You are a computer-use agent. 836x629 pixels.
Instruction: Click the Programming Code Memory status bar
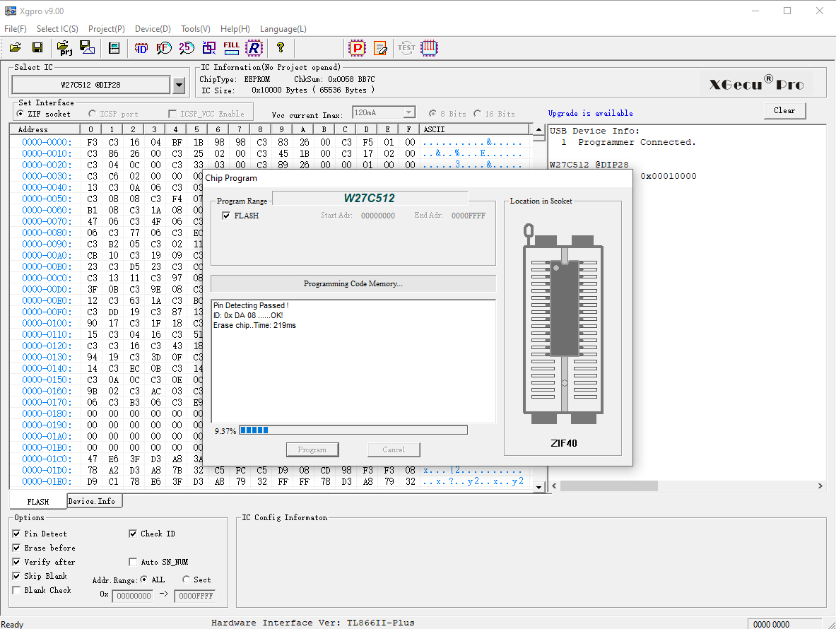pyautogui.click(x=353, y=283)
